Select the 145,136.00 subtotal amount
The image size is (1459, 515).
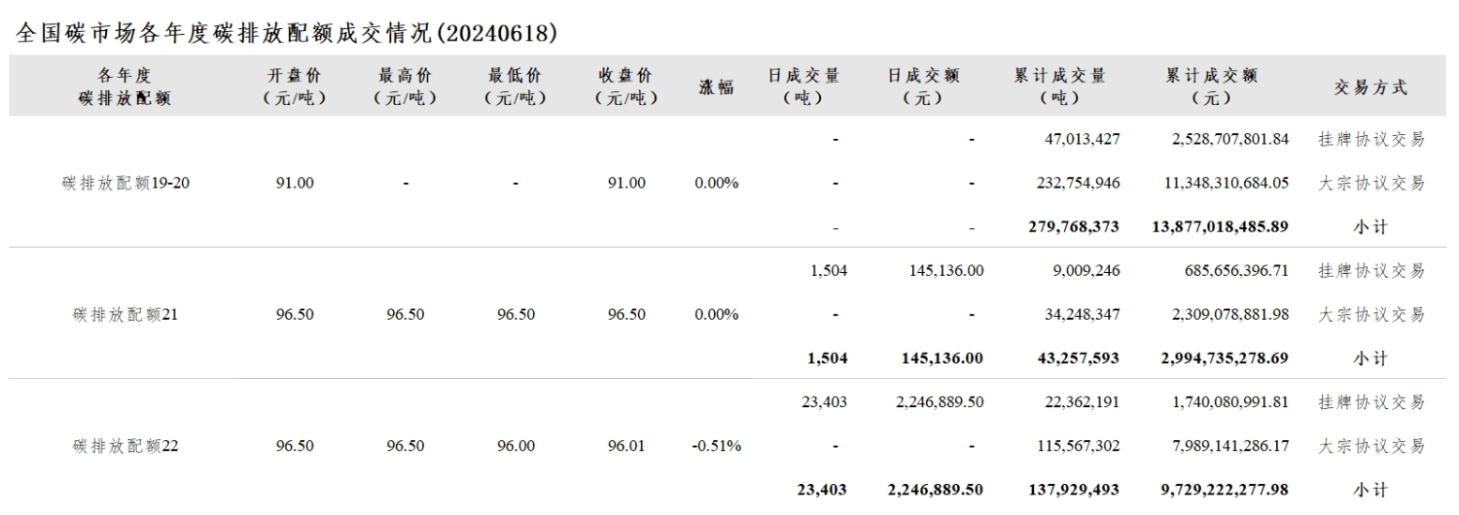[943, 359]
